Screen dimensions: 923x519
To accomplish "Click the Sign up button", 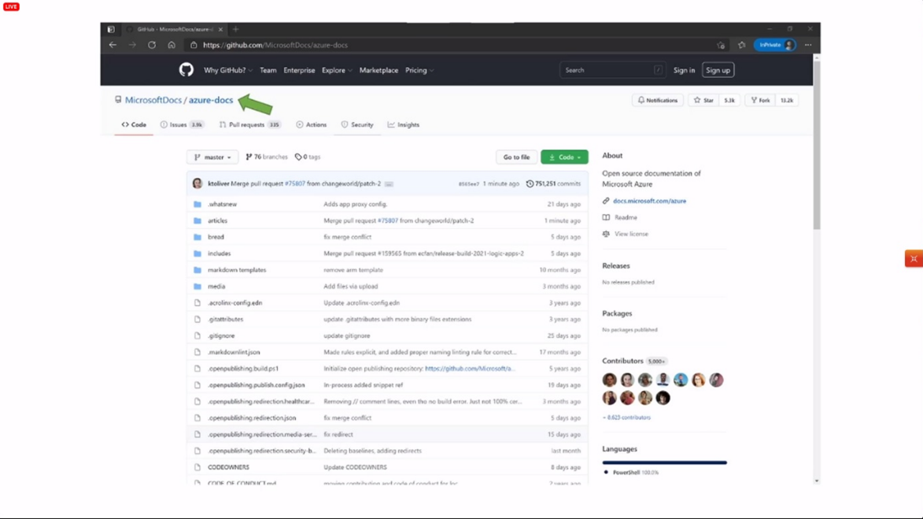I will pos(718,70).
